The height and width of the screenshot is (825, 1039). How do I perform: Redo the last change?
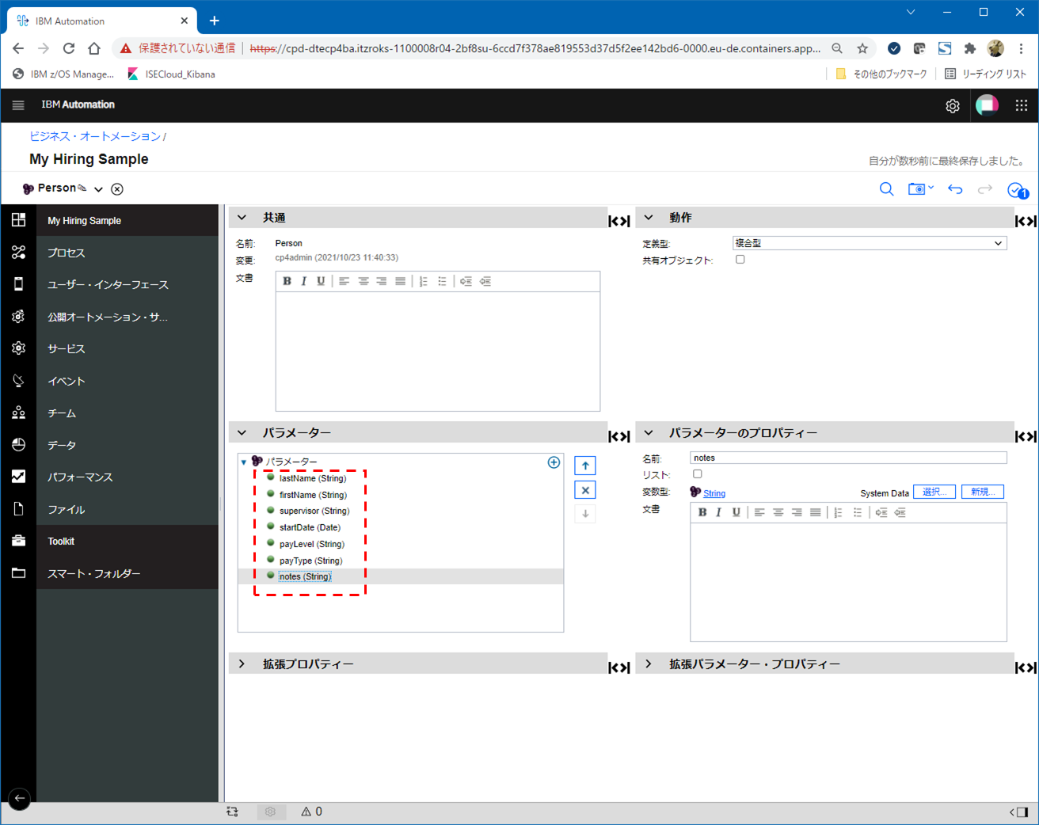click(x=985, y=188)
